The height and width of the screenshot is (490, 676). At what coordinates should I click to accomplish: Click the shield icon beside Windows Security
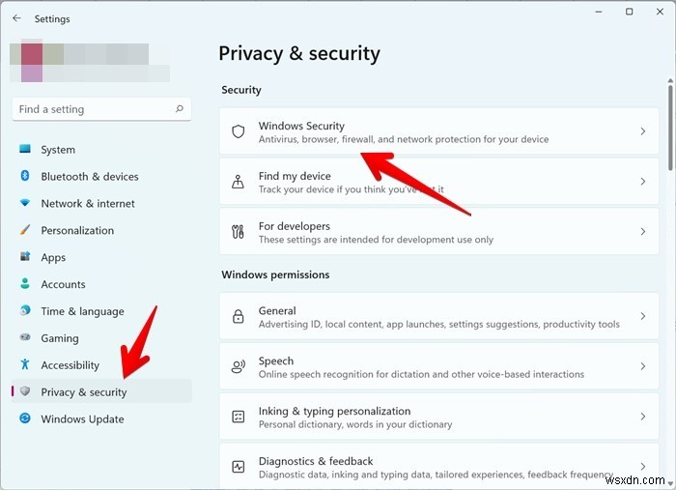click(x=238, y=131)
